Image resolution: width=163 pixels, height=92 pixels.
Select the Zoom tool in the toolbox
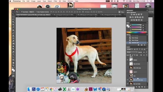click(x=13, y=65)
